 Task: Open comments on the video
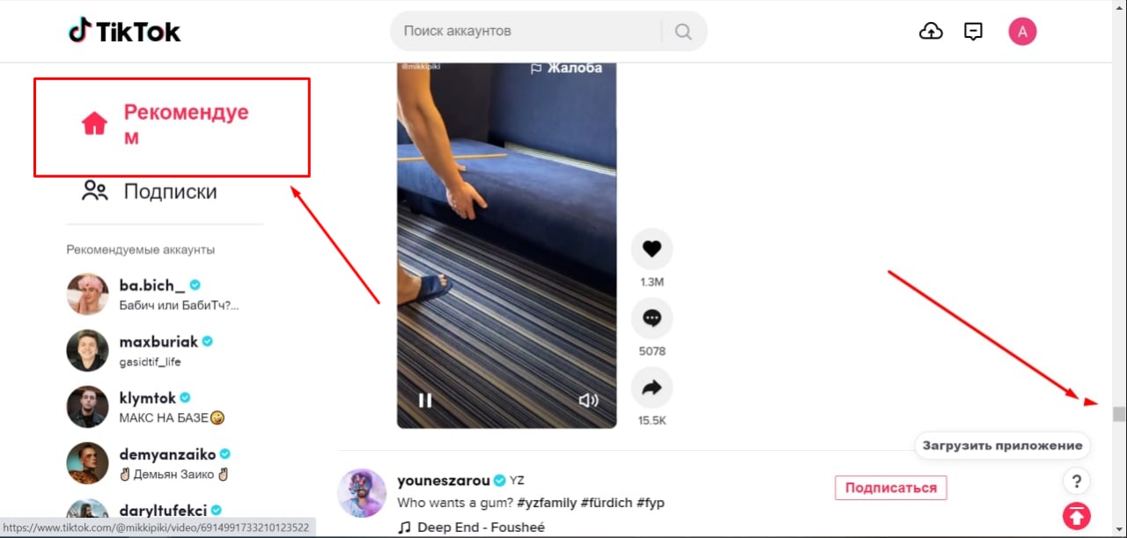click(x=652, y=319)
